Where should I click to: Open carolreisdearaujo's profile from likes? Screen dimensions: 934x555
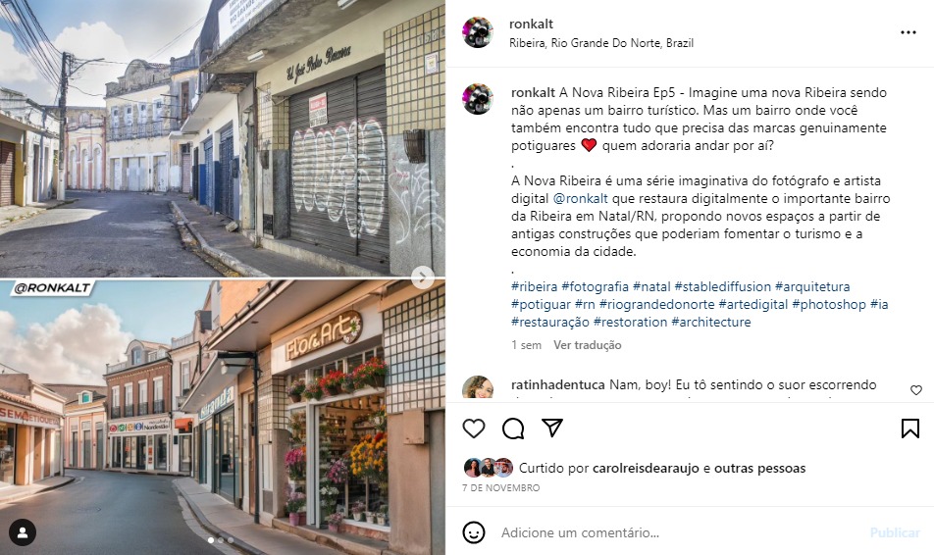pos(646,468)
